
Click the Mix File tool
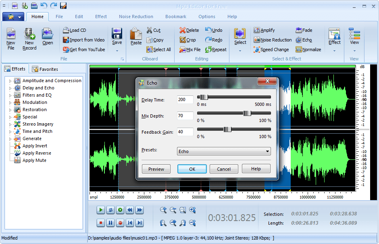190,50
